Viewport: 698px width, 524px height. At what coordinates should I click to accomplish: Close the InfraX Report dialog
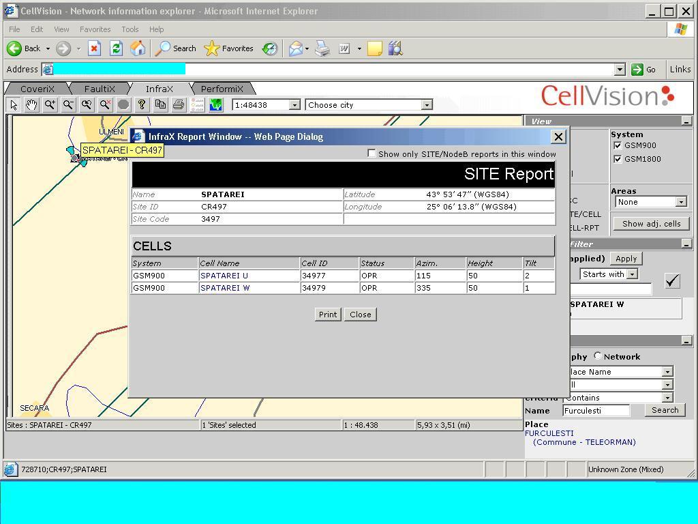point(558,136)
